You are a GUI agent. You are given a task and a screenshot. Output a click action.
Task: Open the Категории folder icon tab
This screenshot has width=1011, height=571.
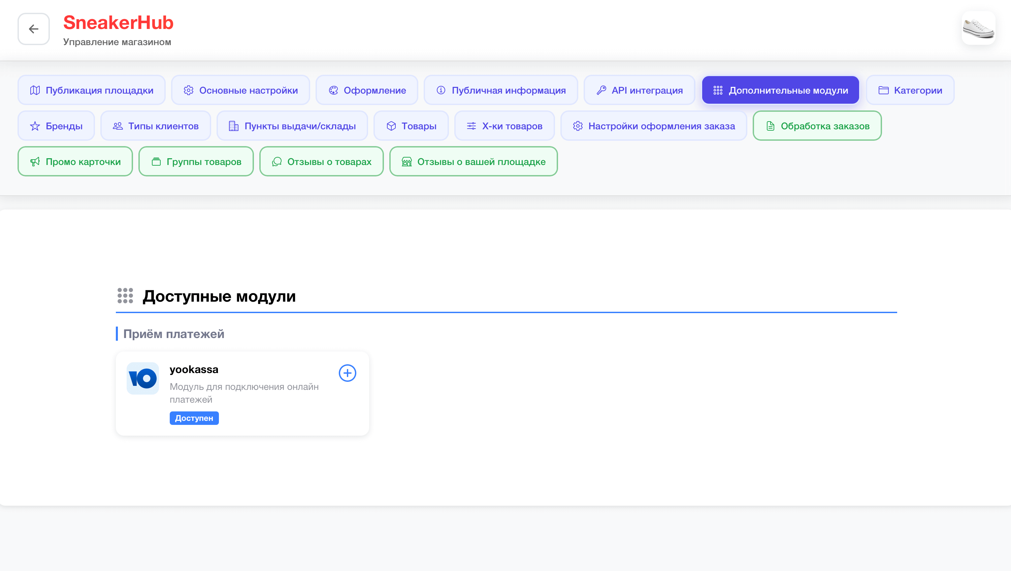click(883, 90)
